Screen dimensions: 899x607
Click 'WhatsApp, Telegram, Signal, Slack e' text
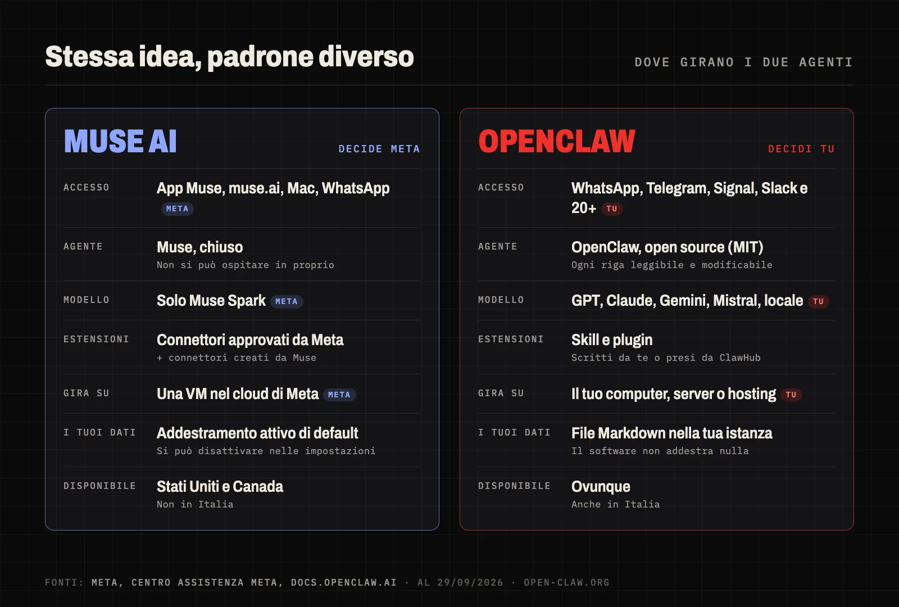pos(689,188)
